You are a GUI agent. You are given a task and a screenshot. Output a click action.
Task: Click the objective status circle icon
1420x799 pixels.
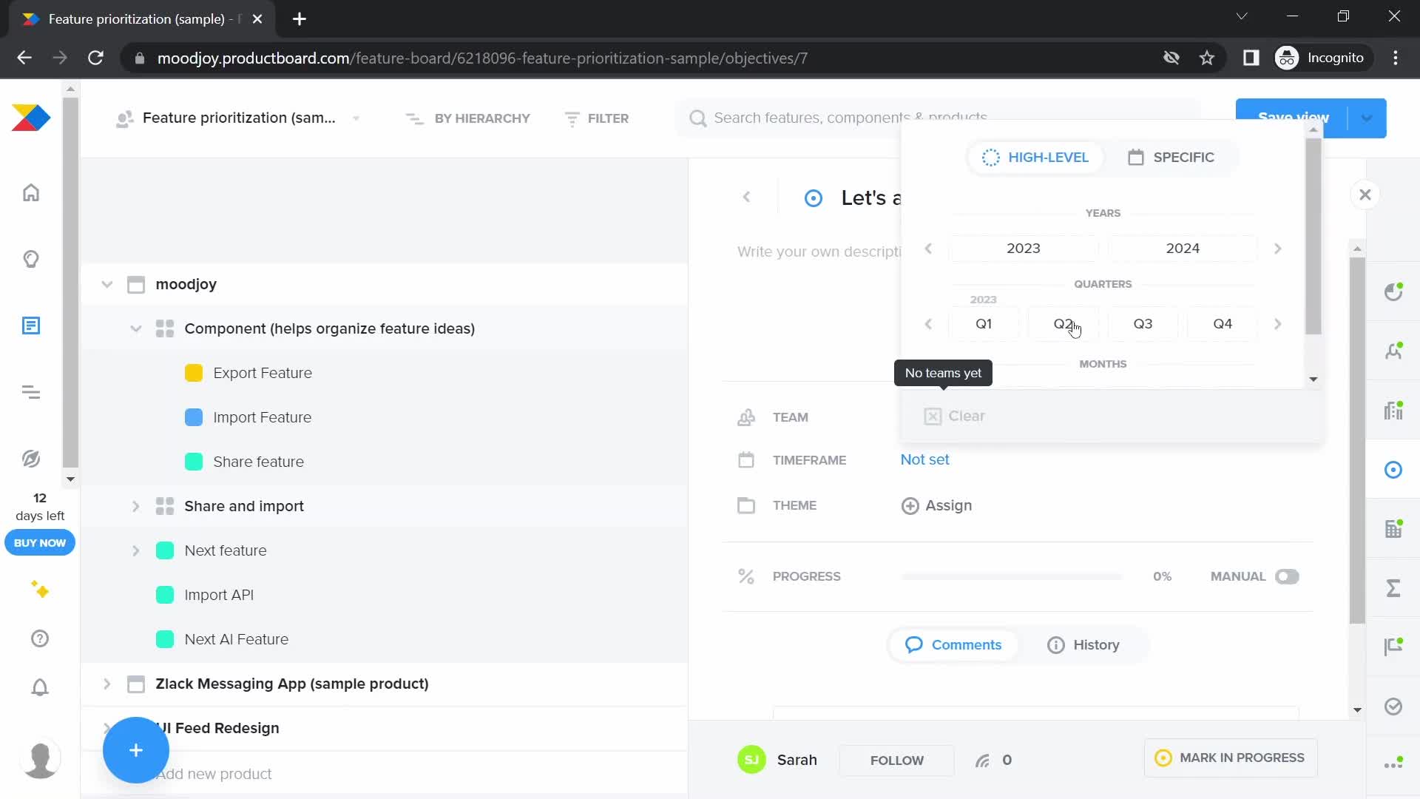coord(814,198)
